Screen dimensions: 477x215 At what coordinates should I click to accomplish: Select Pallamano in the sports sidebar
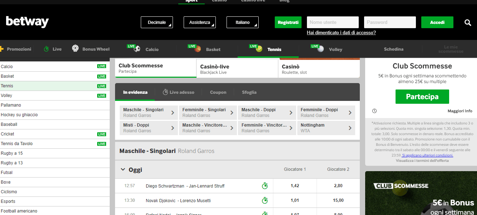click(x=55, y=105)
